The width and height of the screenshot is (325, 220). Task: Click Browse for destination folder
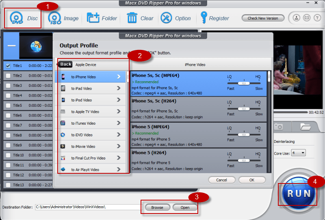tap(157, 207)
